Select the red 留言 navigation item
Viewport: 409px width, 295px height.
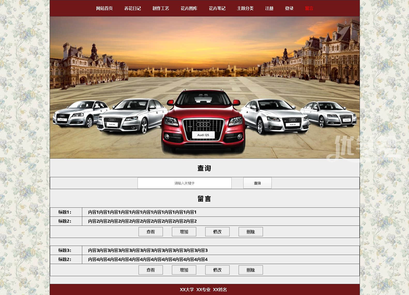[x=309, y=8]
